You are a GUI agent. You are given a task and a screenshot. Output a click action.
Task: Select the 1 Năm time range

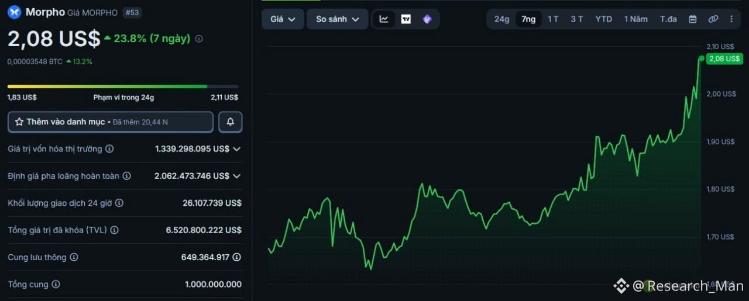point(636,19)
